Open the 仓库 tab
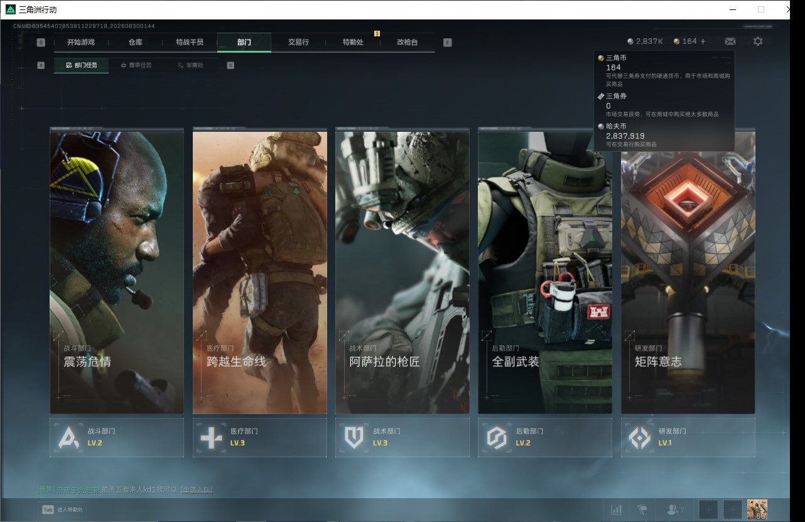 point(135,42)
